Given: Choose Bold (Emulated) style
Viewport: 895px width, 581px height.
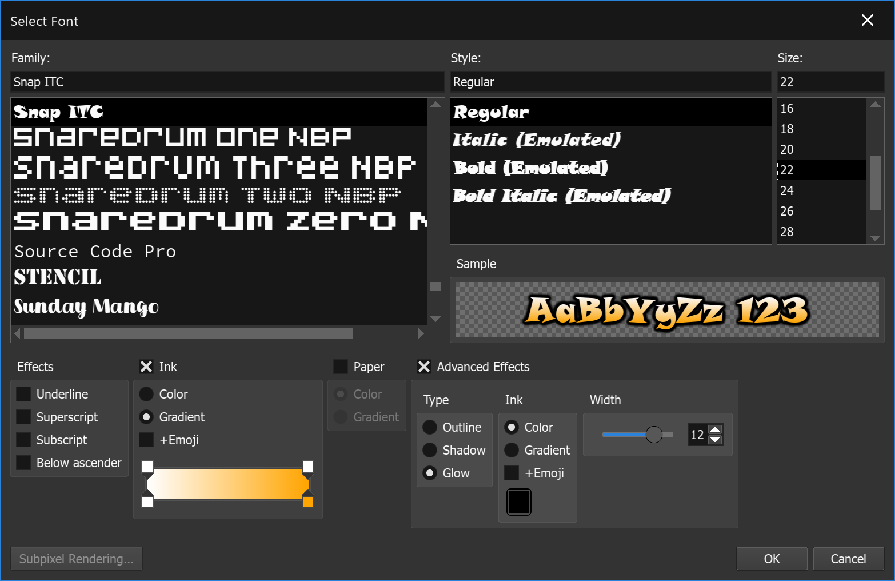Looking at the screenshot, I should (x=610, y=168).
